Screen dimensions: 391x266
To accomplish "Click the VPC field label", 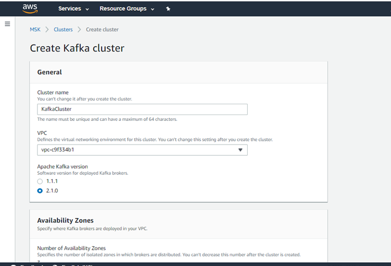I will [42, 133].
